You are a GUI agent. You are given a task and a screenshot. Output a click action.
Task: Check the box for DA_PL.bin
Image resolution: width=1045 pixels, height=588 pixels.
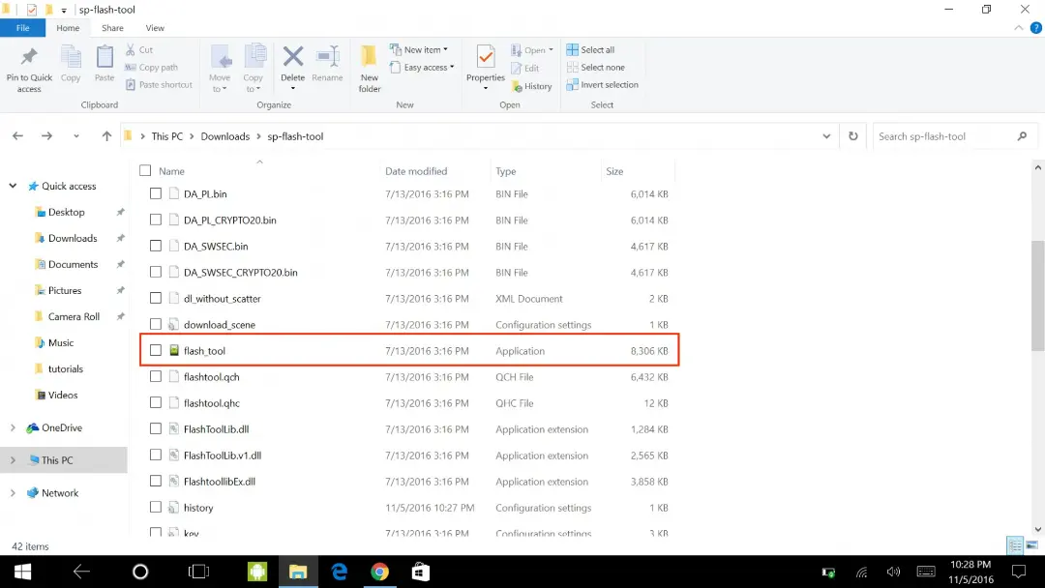pyautogui.click(x=155, y=193)
